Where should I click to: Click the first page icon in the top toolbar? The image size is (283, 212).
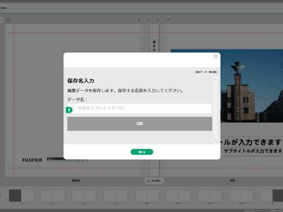point(139,20)
